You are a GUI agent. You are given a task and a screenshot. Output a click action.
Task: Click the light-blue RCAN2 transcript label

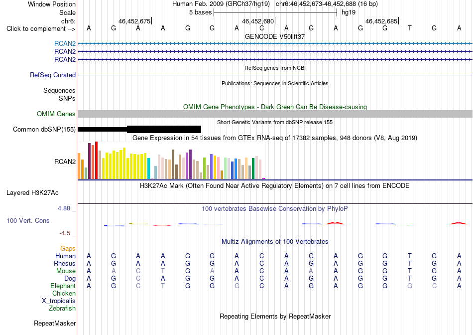[x=65, y=43]
